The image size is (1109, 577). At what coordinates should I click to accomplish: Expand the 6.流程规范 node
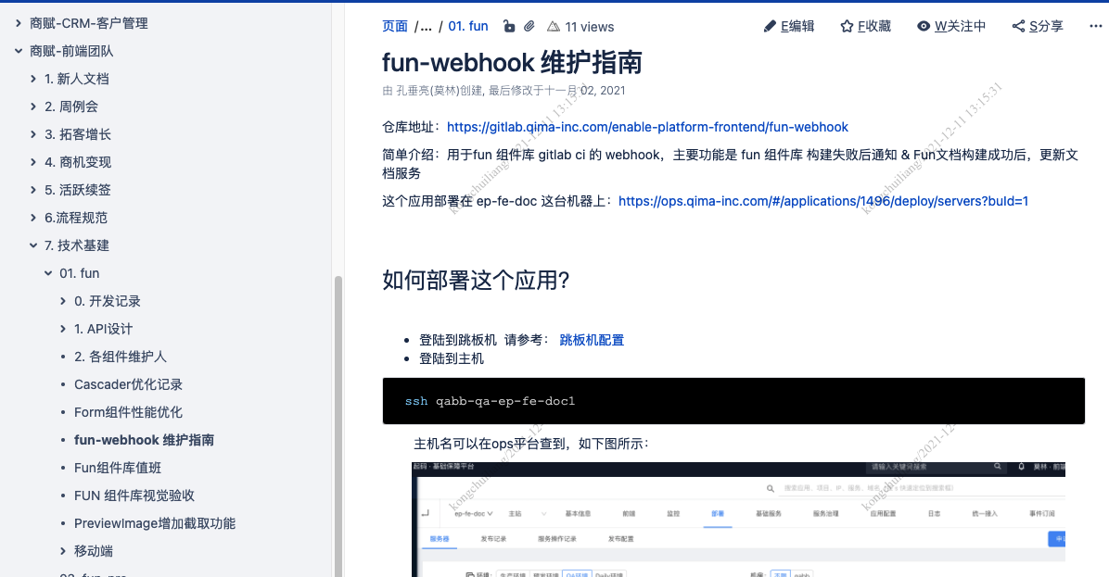(33, 218)
